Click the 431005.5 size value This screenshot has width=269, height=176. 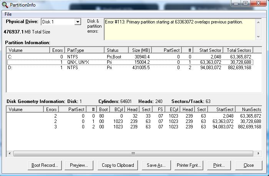tap(141, 68)
